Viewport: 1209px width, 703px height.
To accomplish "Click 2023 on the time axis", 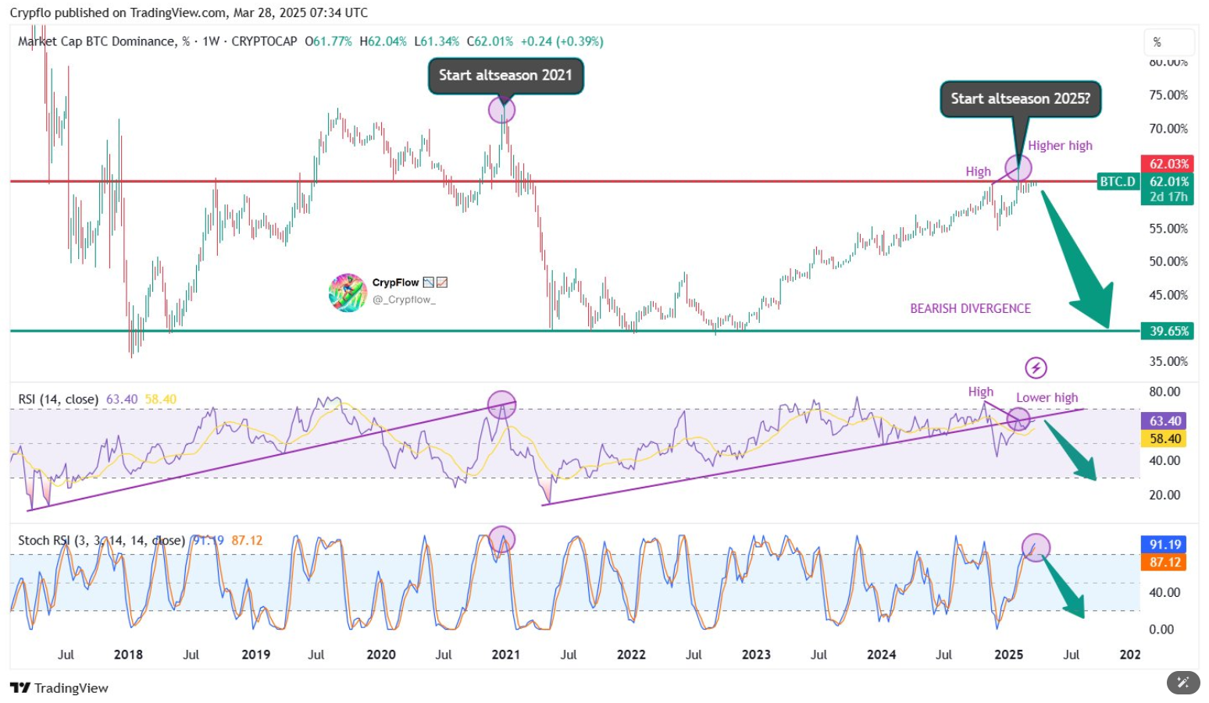I will (756, 655).
